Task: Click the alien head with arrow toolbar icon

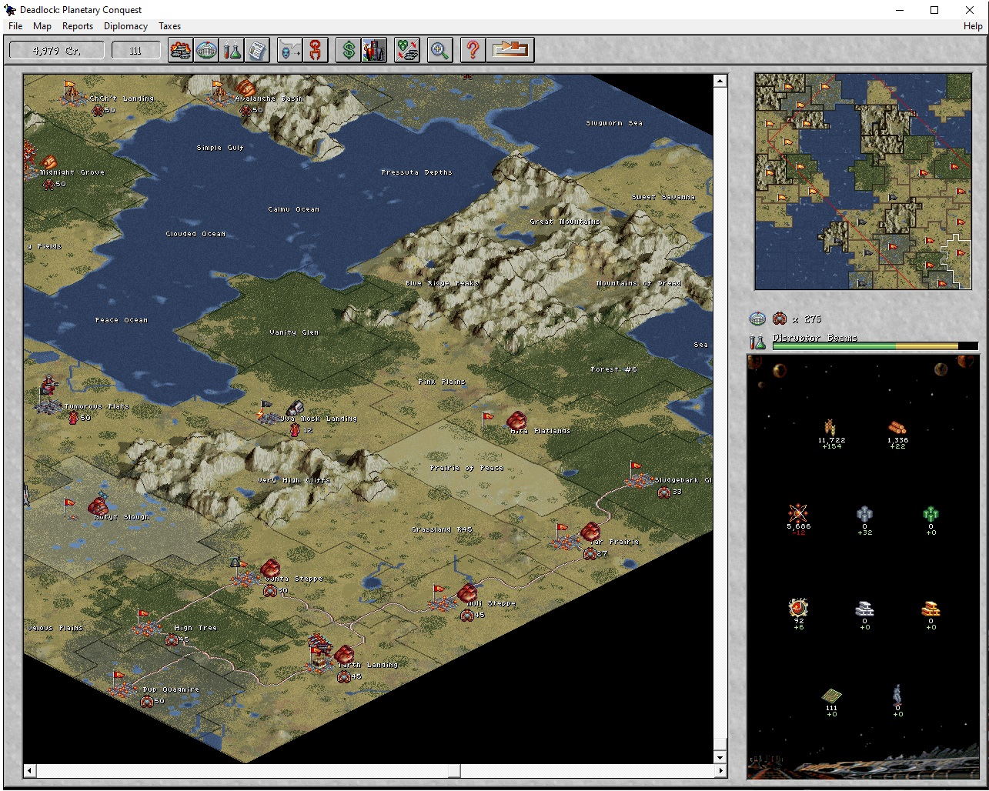Action: point(290,51)
